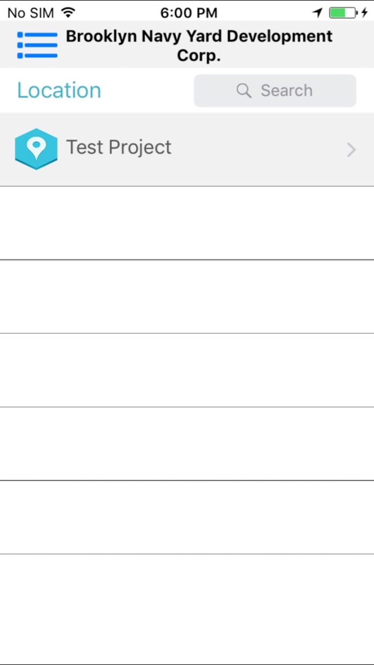Select the second empty row in the list
Image resolution: width=374 pixels, height=665 pixels.
click(x=187, y=297)
